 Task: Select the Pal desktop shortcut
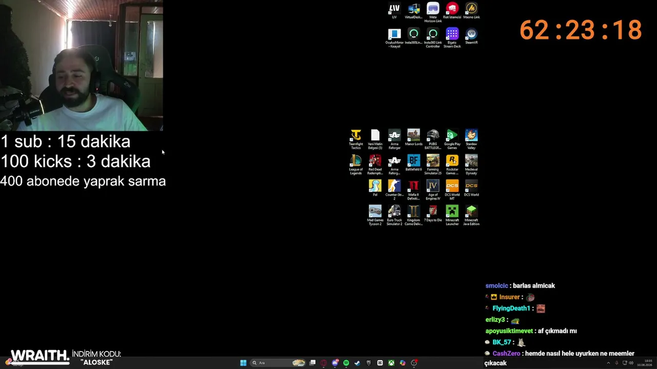tap(375, 188)
